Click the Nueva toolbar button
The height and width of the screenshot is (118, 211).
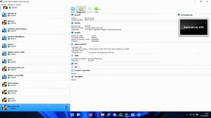click(x=73, y=10)
